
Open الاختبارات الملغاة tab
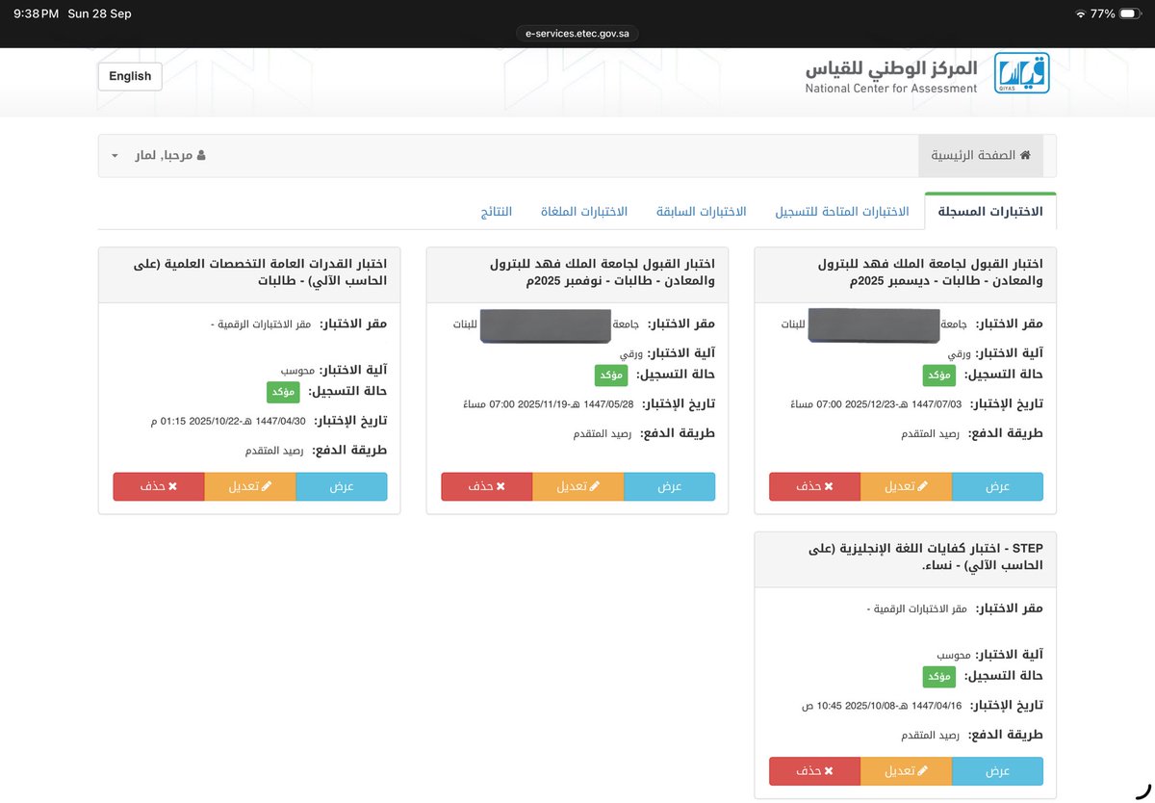[584, 211]
